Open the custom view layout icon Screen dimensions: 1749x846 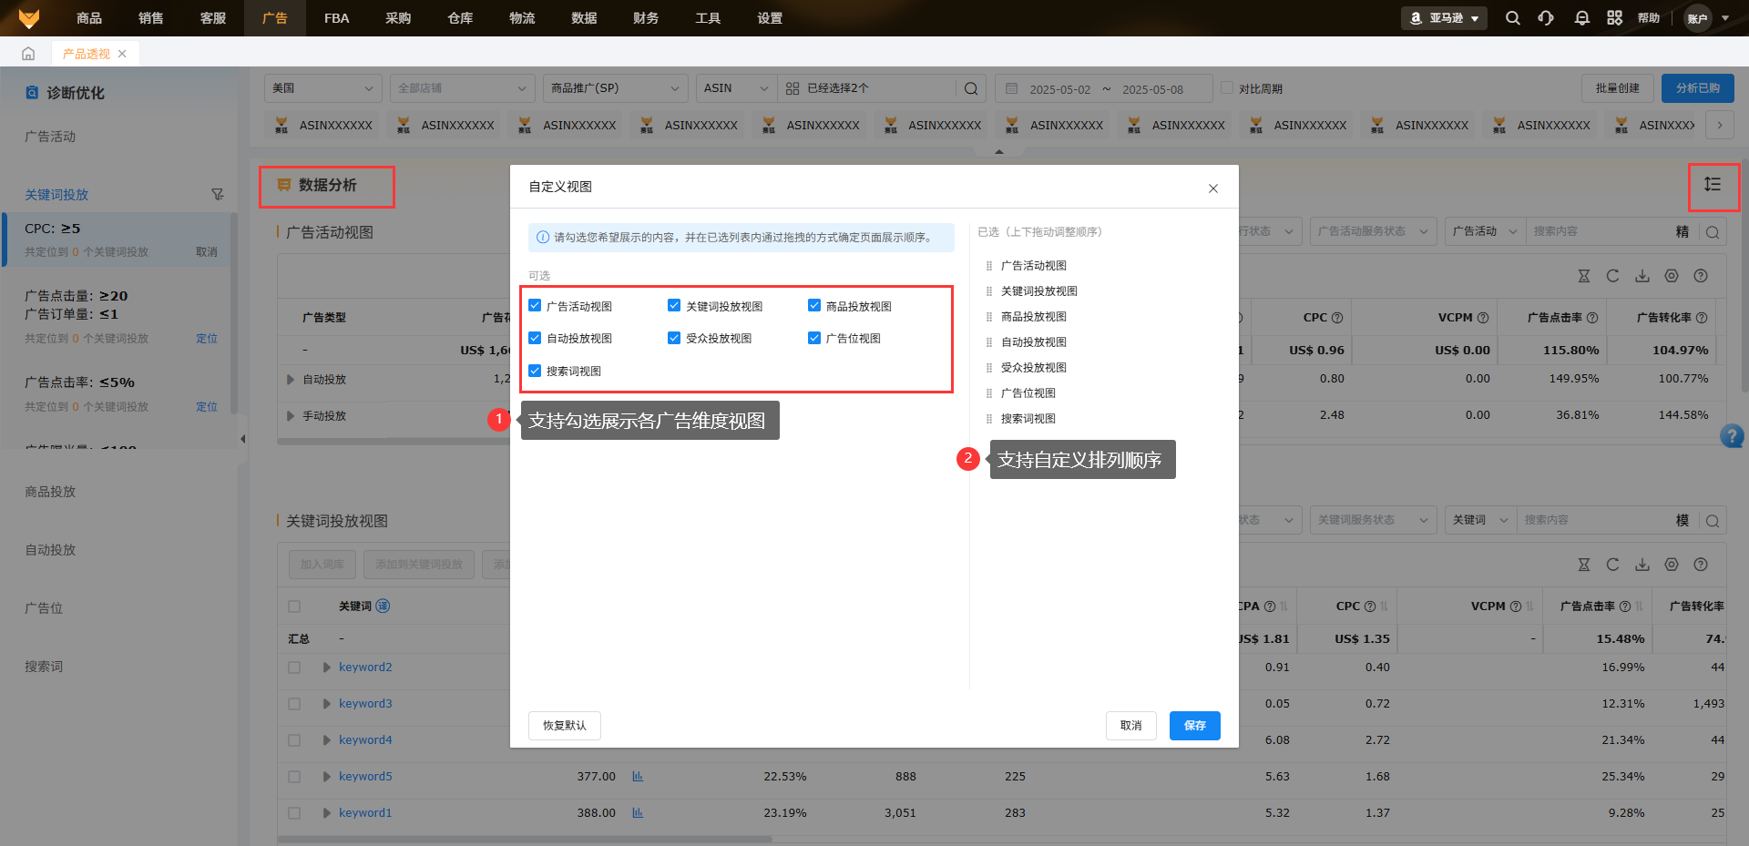1713,185
